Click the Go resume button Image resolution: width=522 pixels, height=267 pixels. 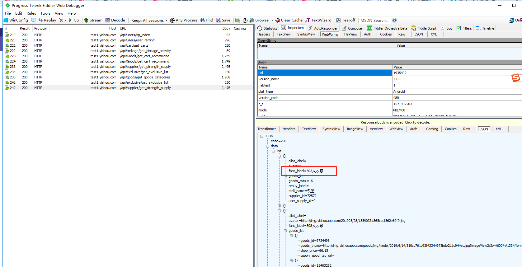pyautogui.click(x=74, y=20)
